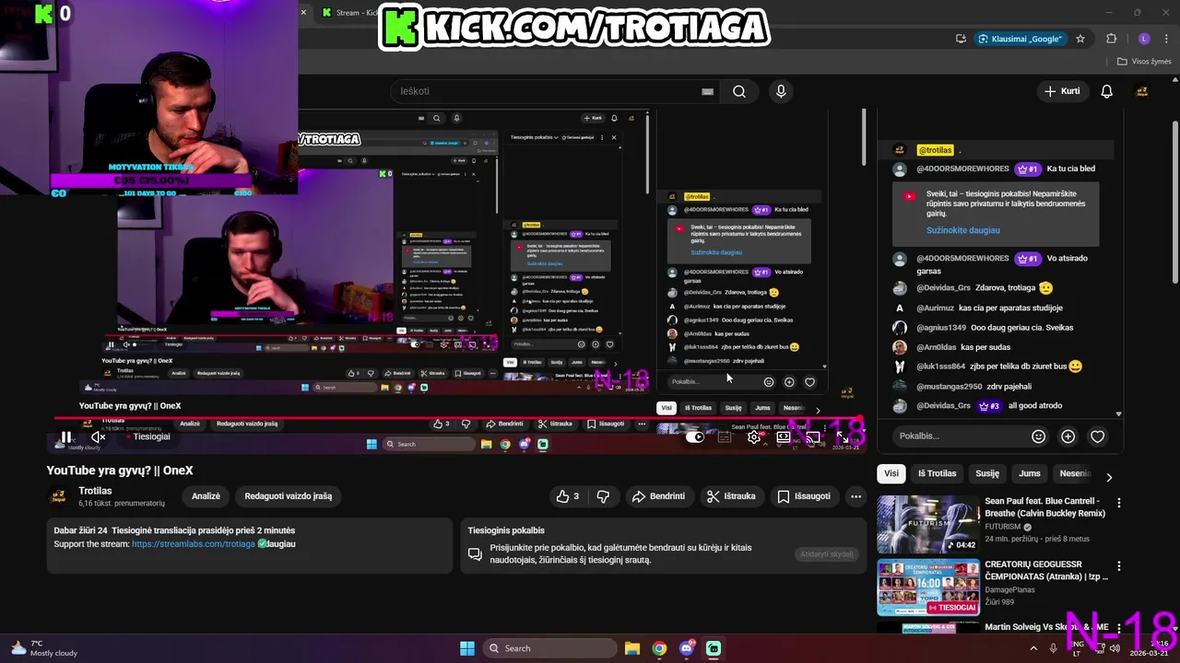The image size is (1180, 663).
Task: Open Chrome three-dot menu
Action: click(1164, 39)
